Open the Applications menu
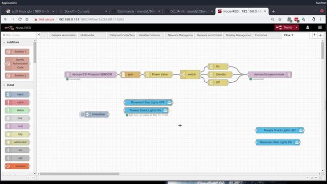The height and width of the screenshot is (184, 327). 9,3
